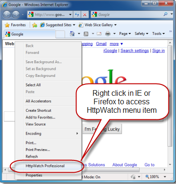Image resolution: width=176 pixels, height=184 pixels.
Task: Open the Favorites star button
Action: (15, 25)
